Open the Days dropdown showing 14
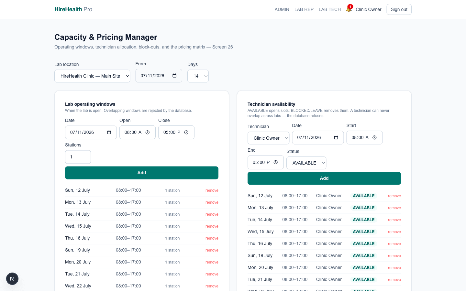Image resolution: width=466 pixels, height=291 pixels. (198, 76)
